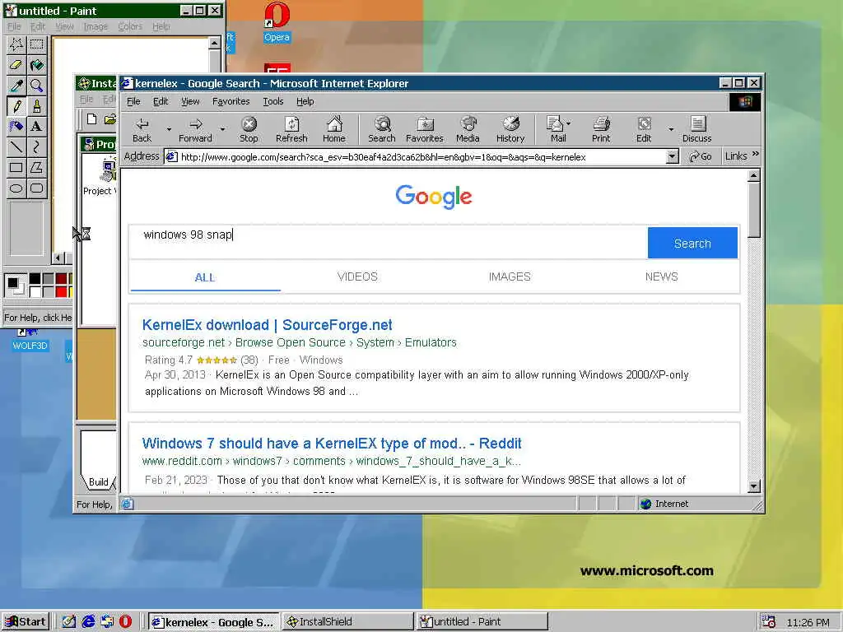The image size is (843, 632).
Task: Click the page scrollbar down arrow in IE
Action: pos(754,486)
